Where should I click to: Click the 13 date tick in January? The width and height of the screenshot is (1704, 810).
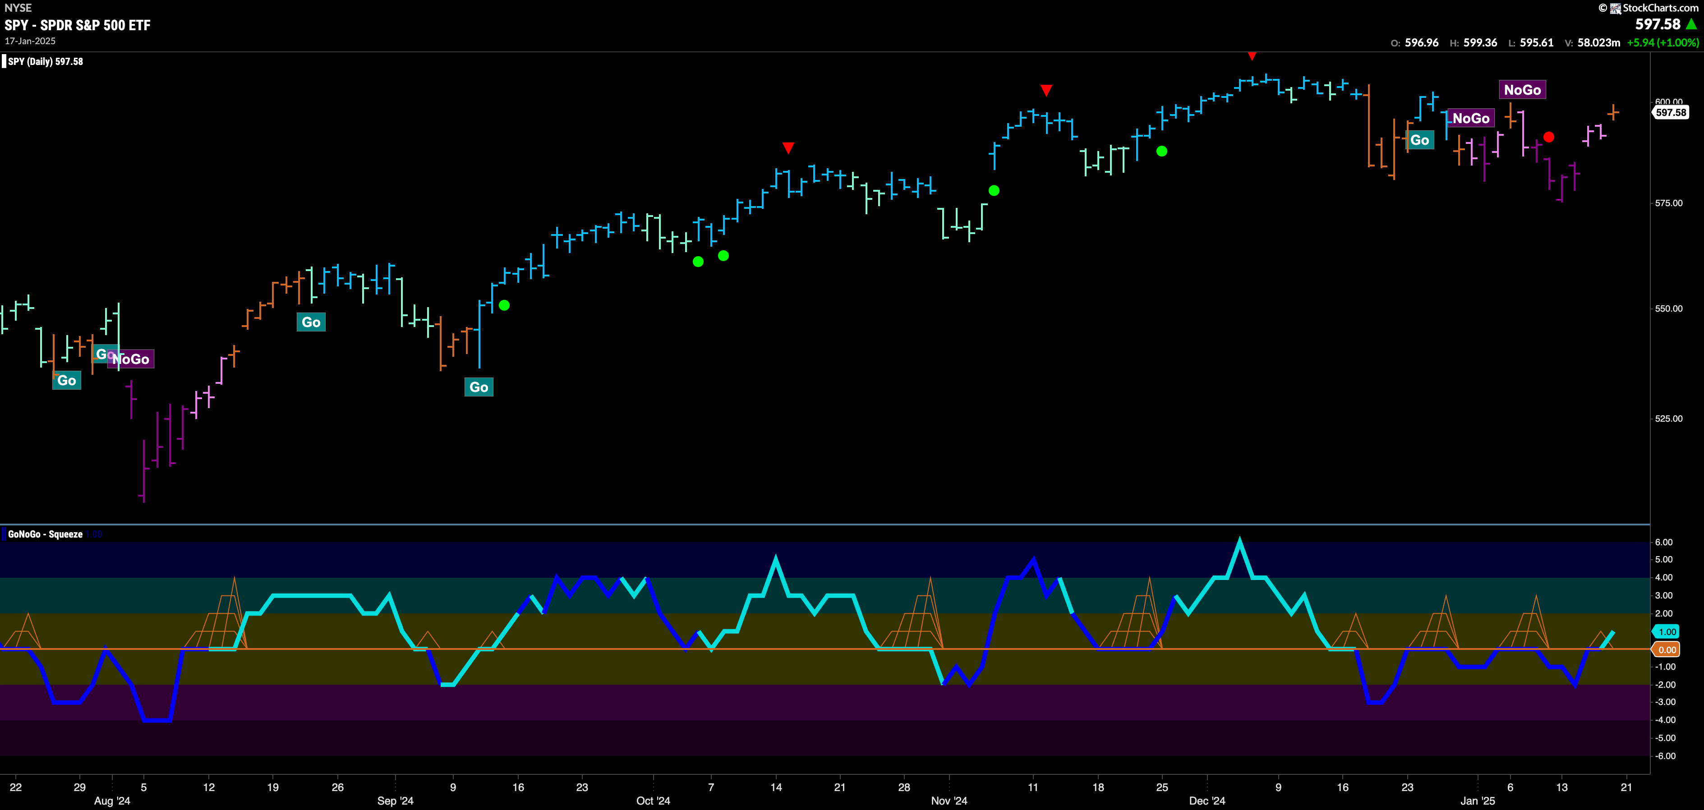pyautogui.click(x=1562, y=787)
